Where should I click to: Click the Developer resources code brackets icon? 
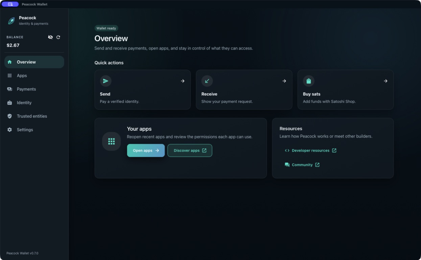(287, 151)
